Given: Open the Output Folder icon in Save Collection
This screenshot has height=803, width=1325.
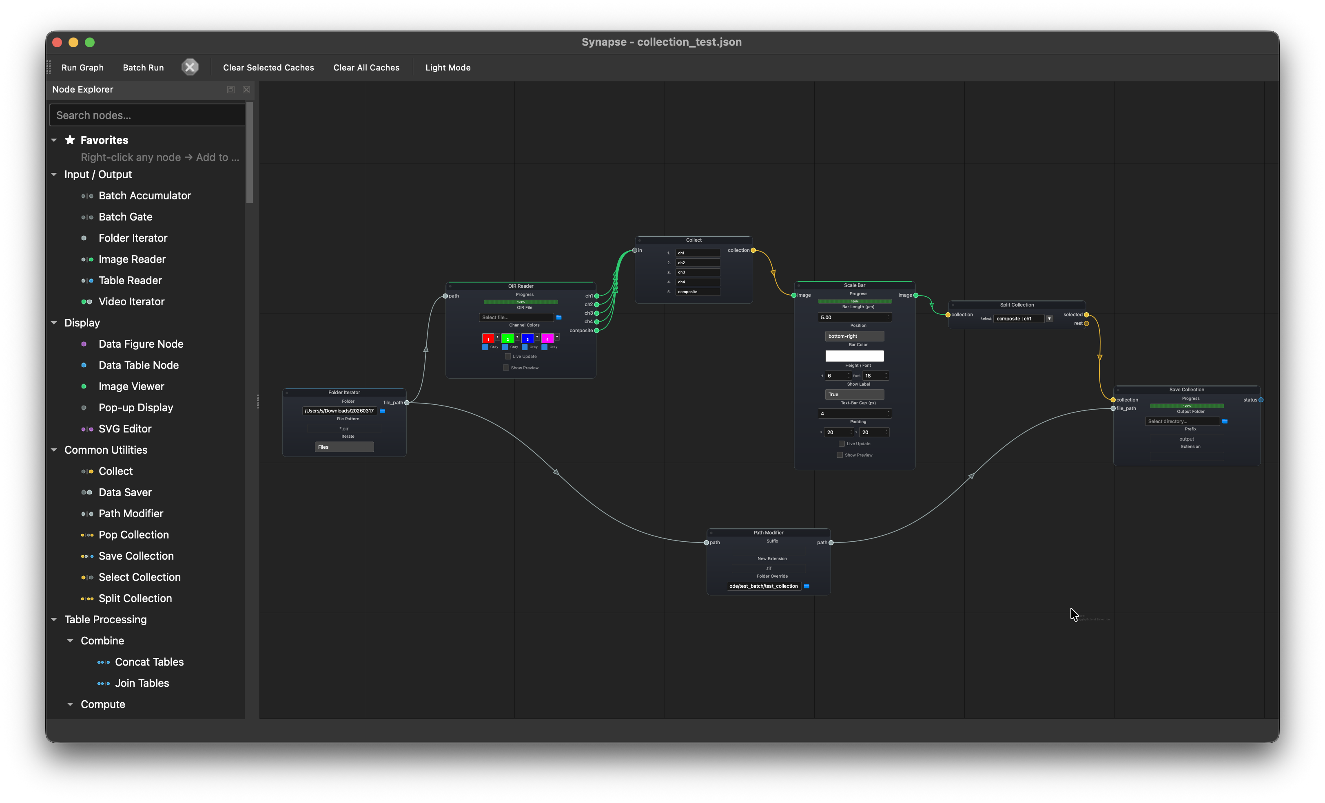Looking at the screenshot, I should [x=1226, y=421].
